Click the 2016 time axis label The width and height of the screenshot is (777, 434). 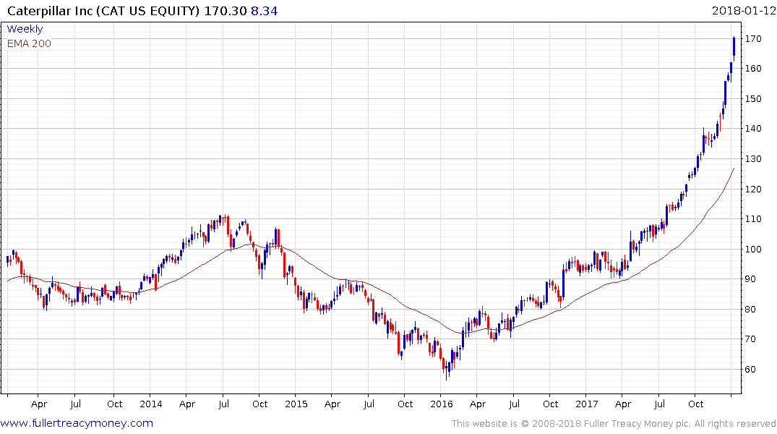click(442, 404)
